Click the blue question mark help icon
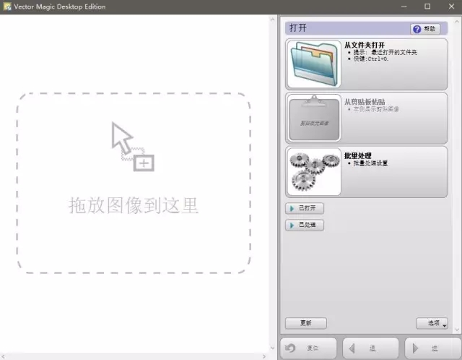This screenshot has width=462, height=360. 417,29
